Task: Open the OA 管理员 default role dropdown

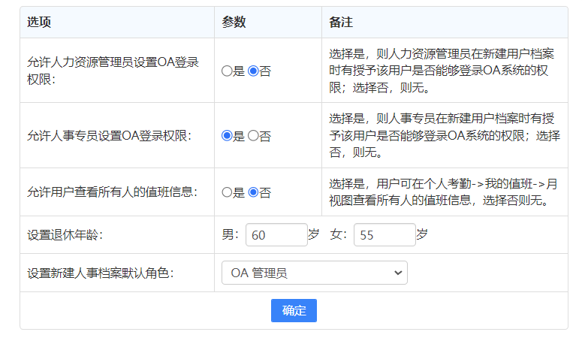Action: coord(314,273)
